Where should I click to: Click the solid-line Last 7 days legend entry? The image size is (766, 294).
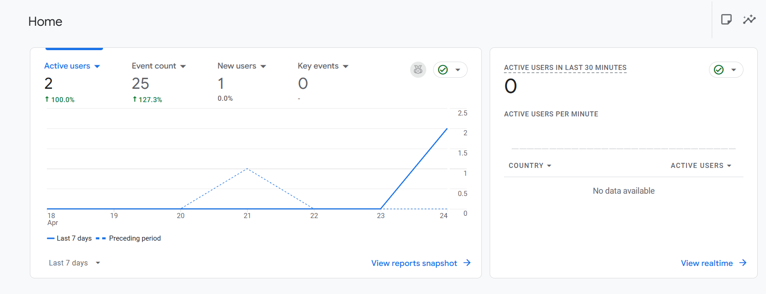74,238
